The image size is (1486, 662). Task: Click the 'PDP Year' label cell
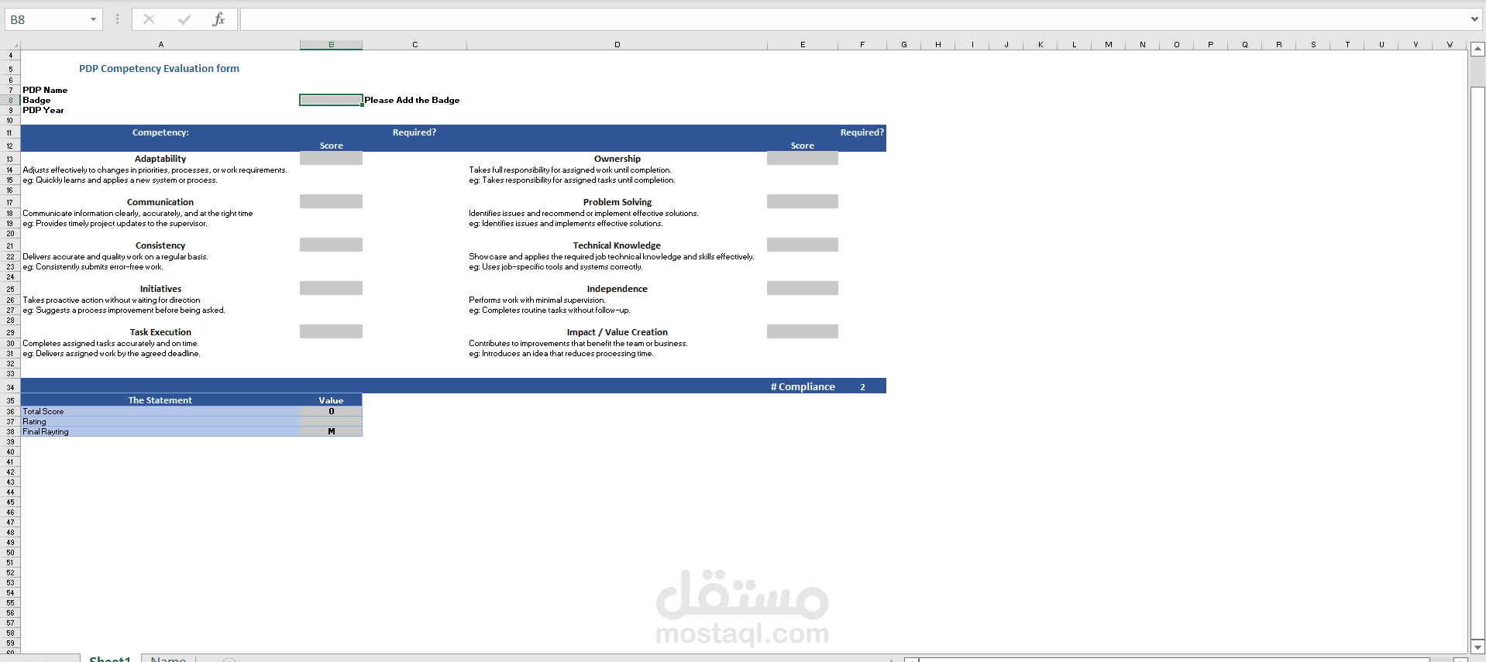43,110
